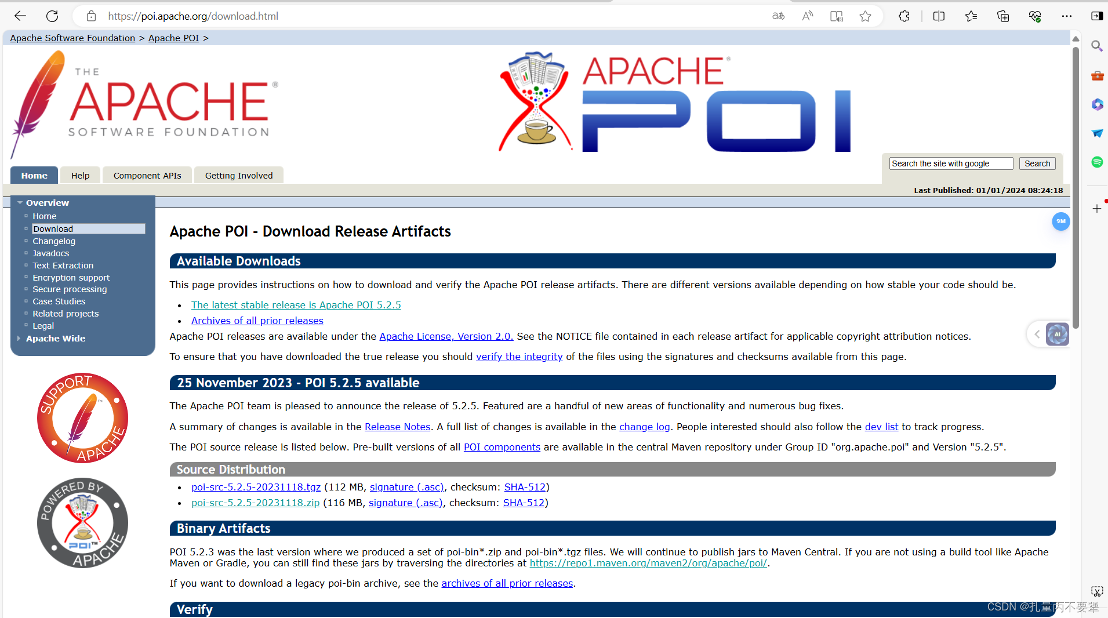Open Archives of all prior releases link
This screenshot has width=1108, height=618.
(257, 321)
